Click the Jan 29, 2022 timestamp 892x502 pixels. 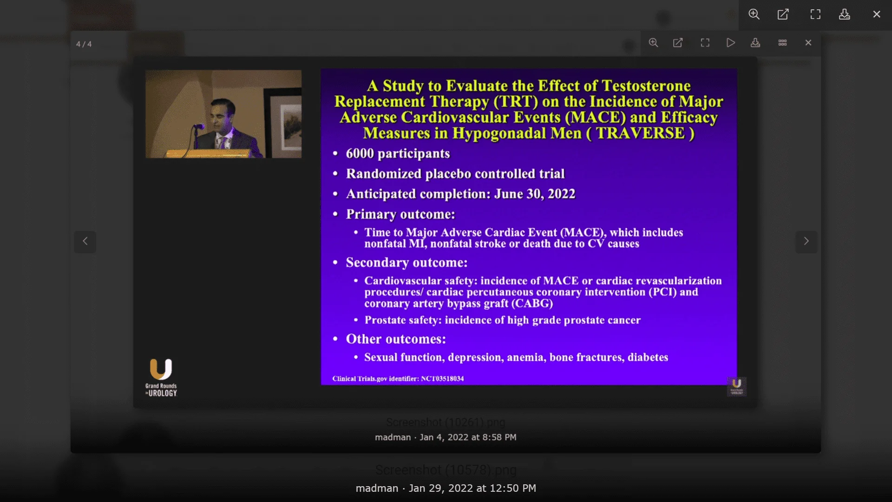tap(472, 488)
